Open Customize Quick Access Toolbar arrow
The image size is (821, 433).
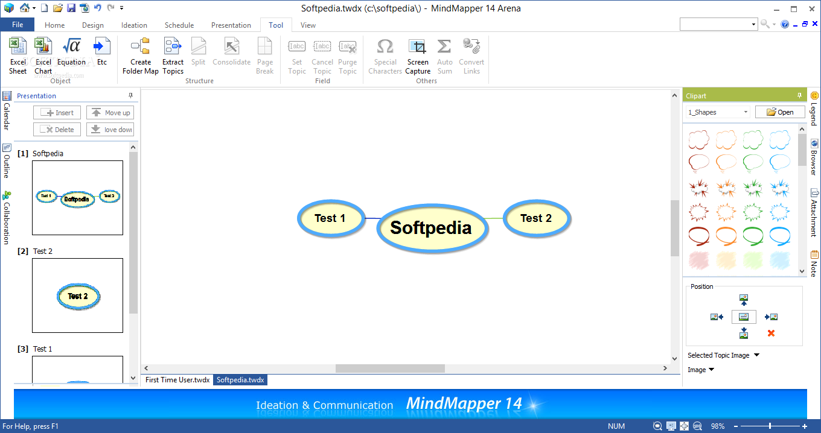click(121, 8)
